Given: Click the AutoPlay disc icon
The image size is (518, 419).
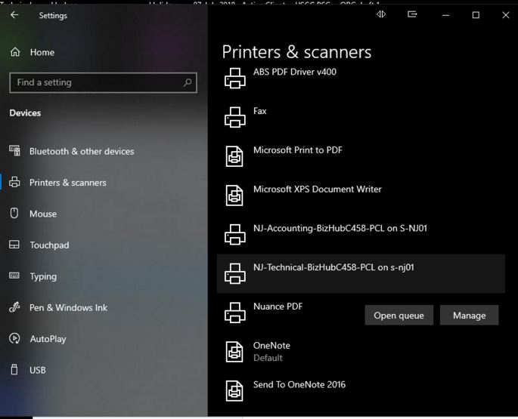Looking at the screenshot, I should tap(14, 338).
